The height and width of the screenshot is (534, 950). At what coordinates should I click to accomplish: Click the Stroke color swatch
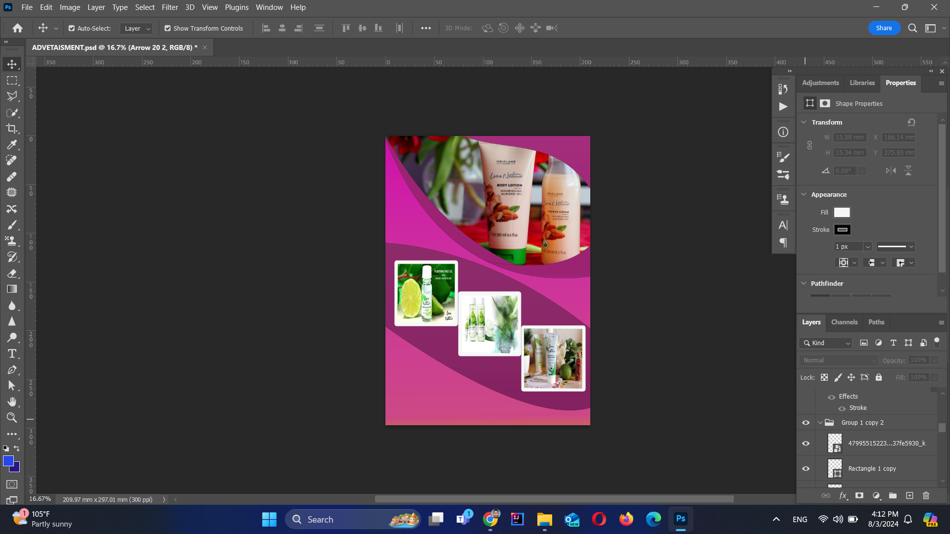pyautogui.click(x=843, y=230)
